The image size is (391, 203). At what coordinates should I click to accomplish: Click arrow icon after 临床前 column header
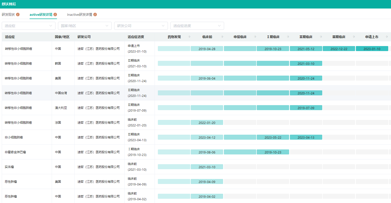[x=222, y=37]
